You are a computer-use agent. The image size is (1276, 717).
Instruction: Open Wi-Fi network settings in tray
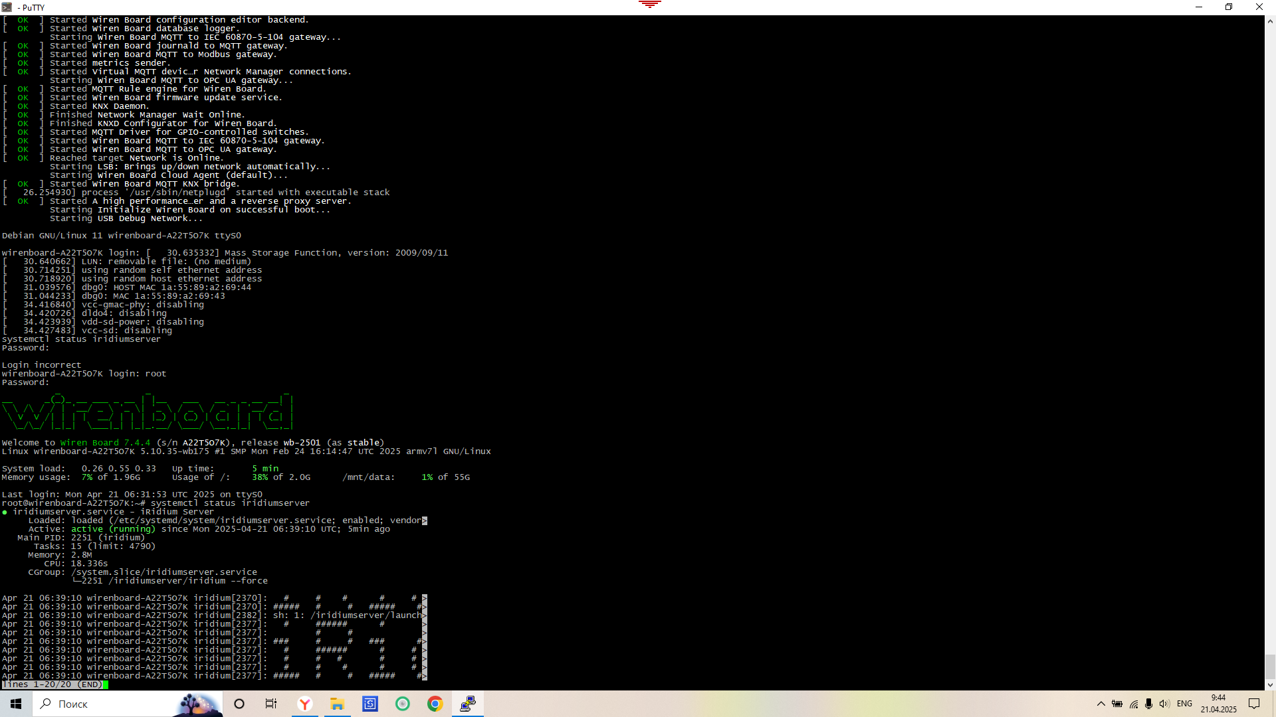[x=1134, y=704]
